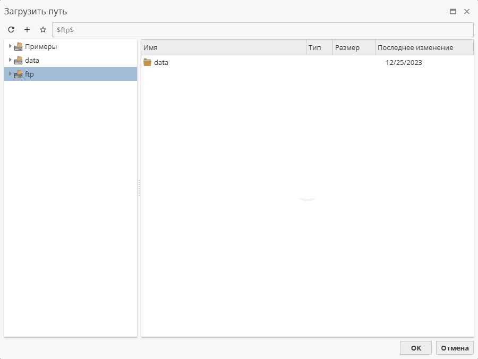Confirm selection with the OK button
The height and width of the screenshot is (359, 478).
(416, 348)
